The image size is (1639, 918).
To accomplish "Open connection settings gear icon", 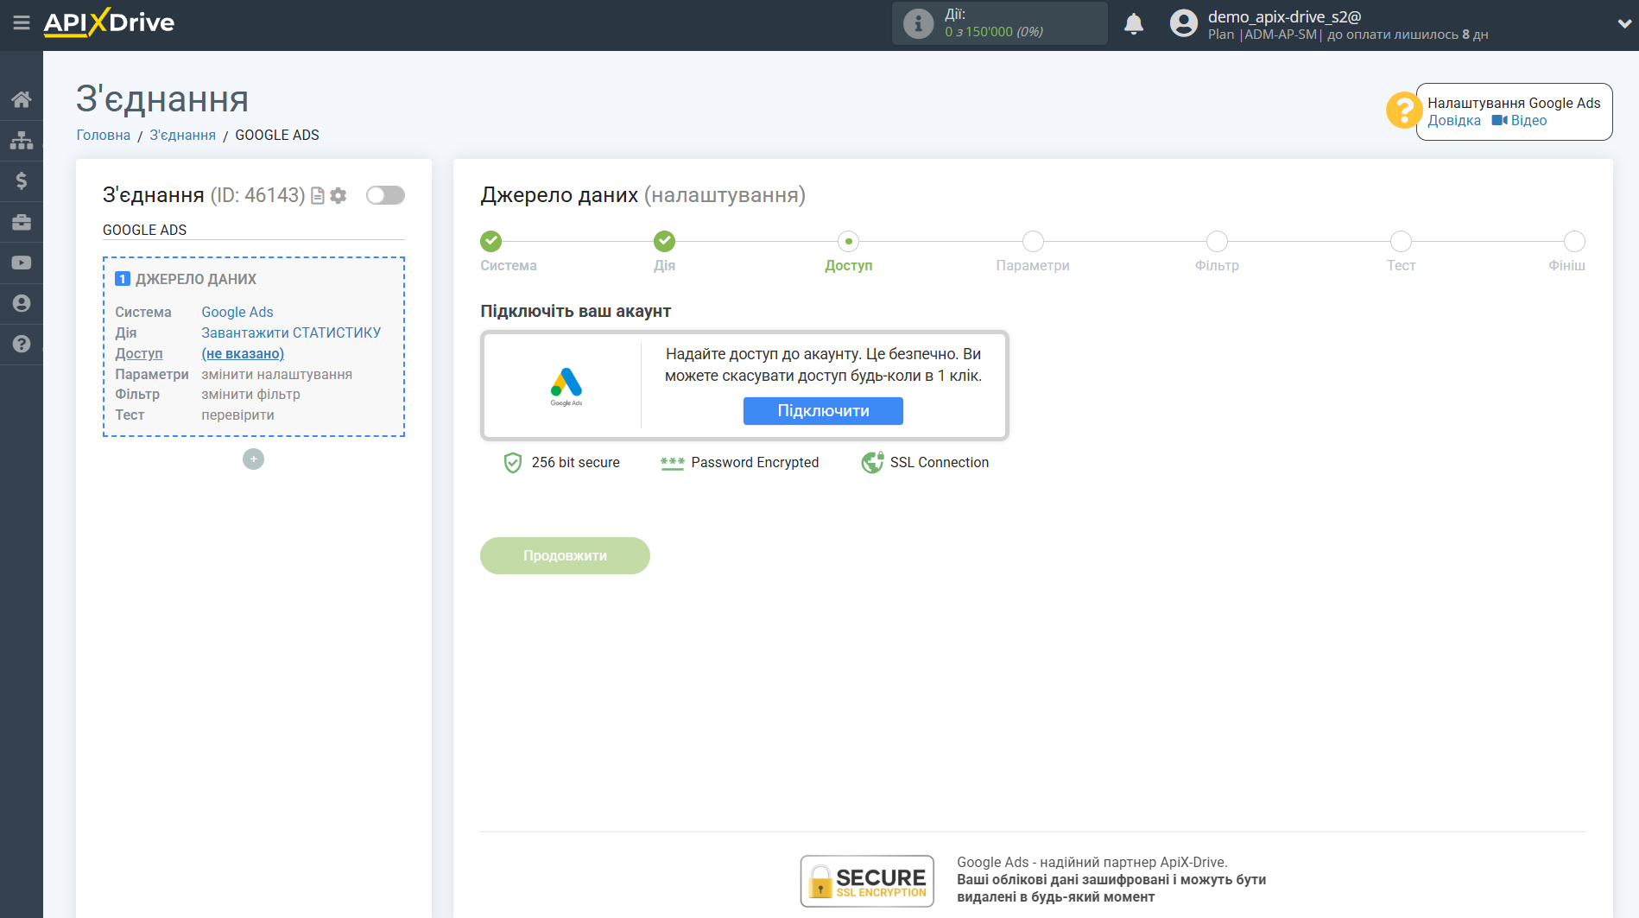I will point(339,196).
